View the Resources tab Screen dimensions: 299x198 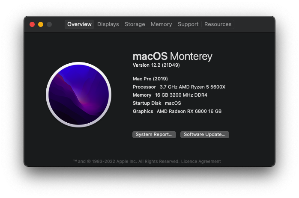[218, 24]
